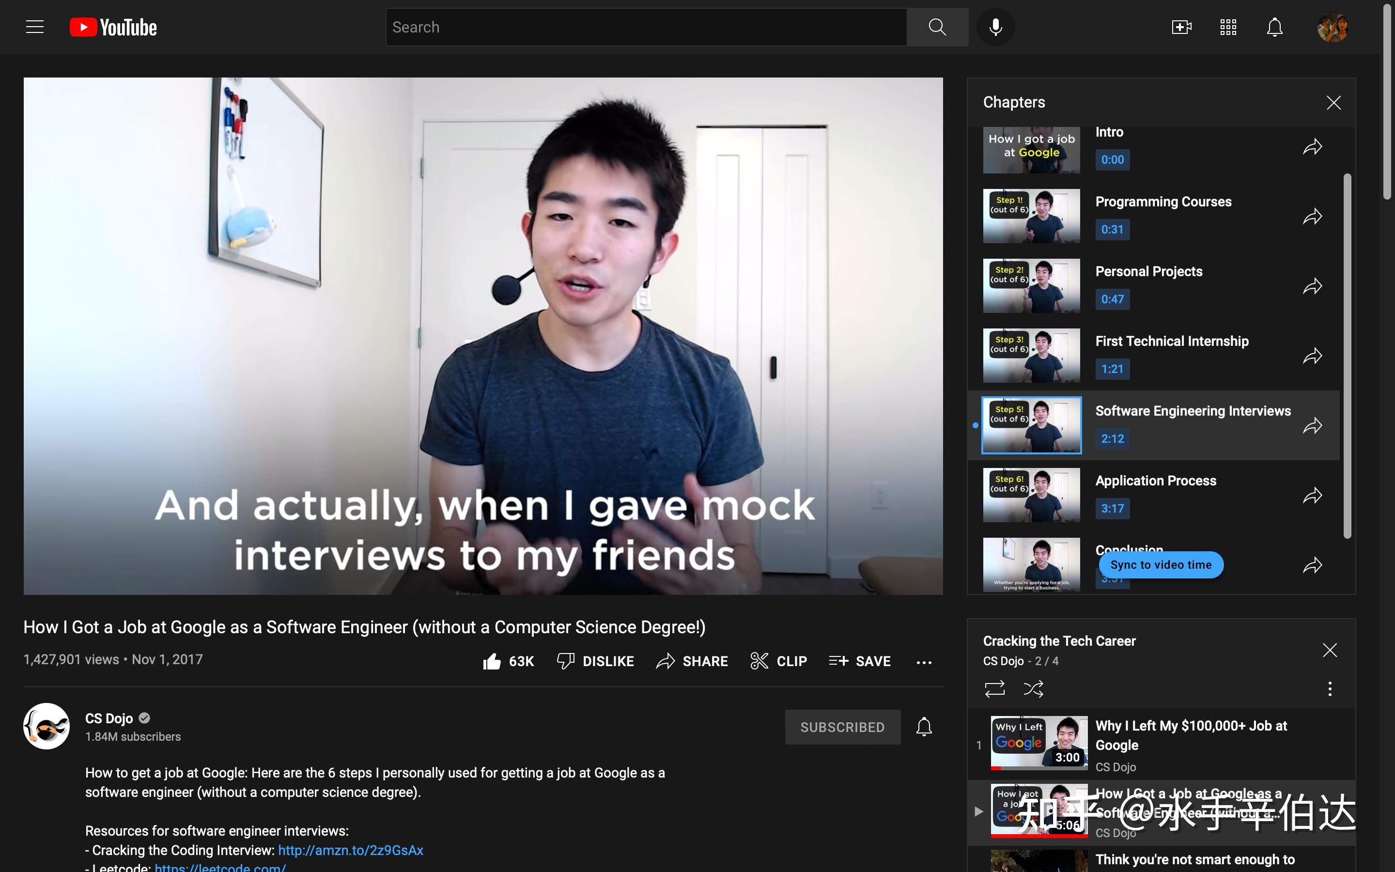Jump to First Technical Internship at 1:21
The image size is (1395, 872).
(x=1112, y=369)
